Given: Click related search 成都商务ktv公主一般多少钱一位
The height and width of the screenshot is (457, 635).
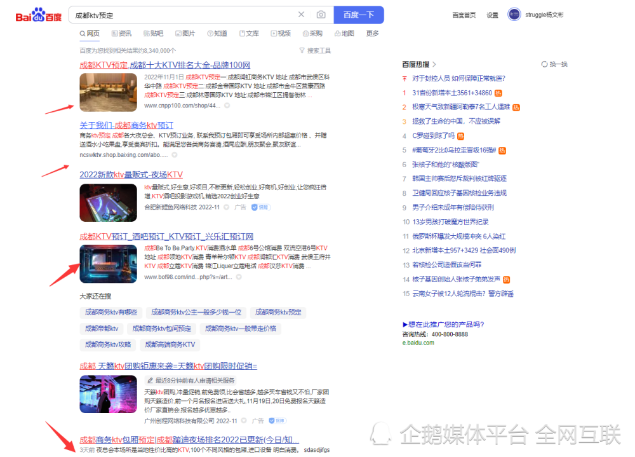Looking at the screenshot, I should coord(196,312).
